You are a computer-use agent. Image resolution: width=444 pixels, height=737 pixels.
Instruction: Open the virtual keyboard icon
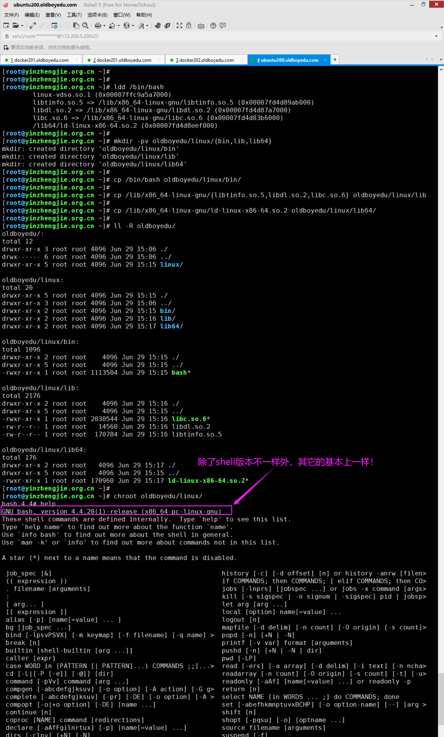pyautogui.click(x=201, y=26)
